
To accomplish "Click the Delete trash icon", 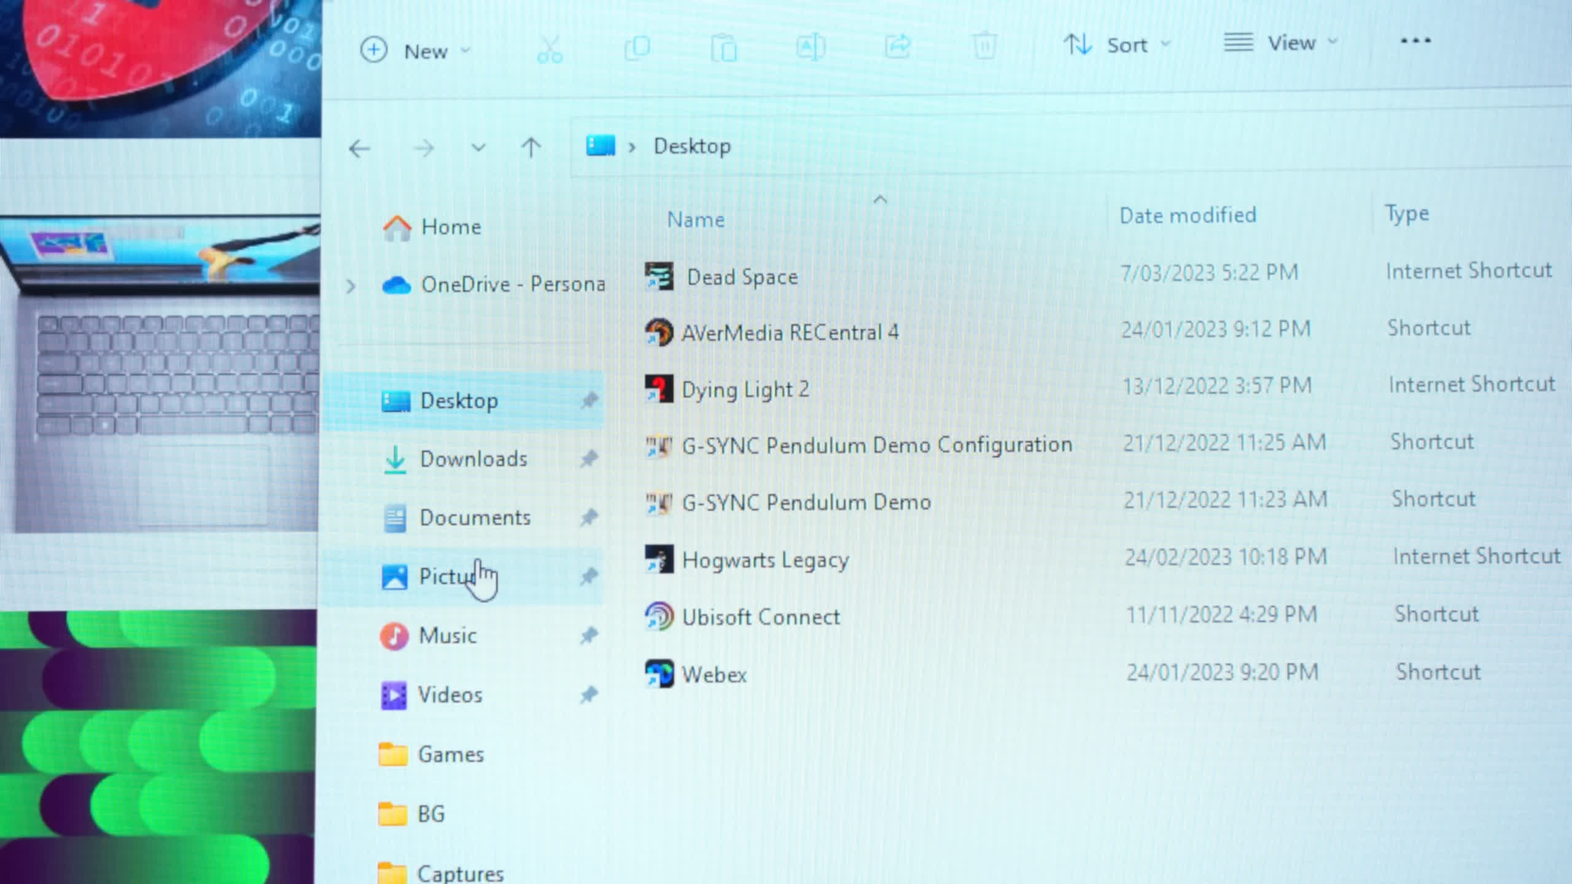I will 984,45.
